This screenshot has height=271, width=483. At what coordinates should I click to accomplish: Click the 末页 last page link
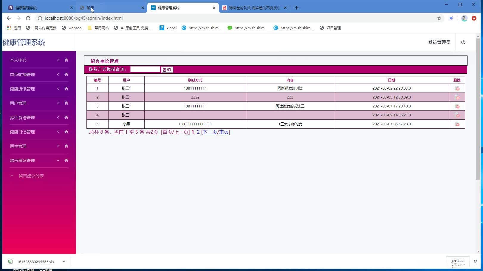coord(224,132)
